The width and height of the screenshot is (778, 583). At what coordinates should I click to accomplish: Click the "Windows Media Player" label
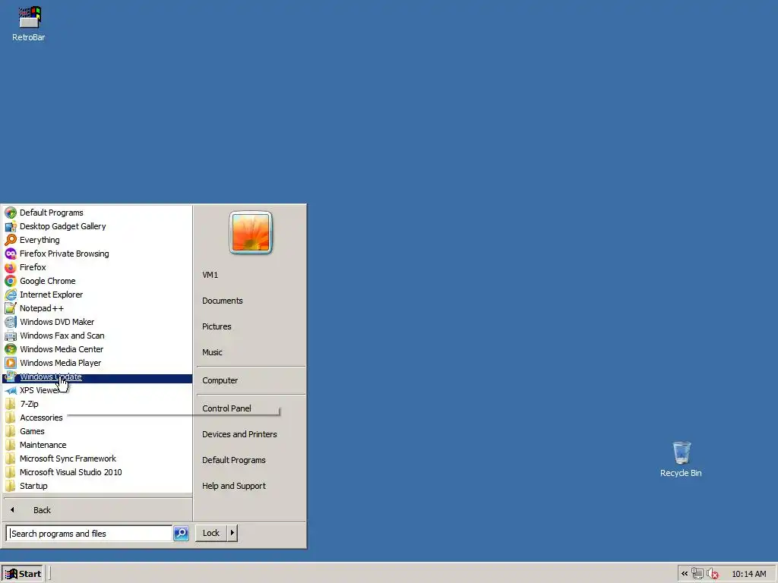61,363
